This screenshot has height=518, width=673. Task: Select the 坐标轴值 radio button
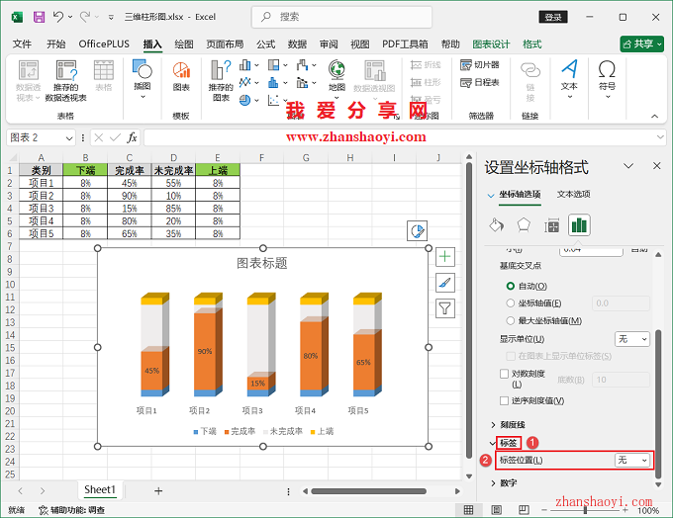(511, 302)
